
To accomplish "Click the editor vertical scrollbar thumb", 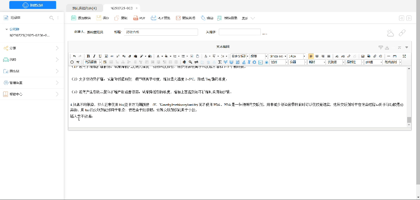I will (409, 120).
